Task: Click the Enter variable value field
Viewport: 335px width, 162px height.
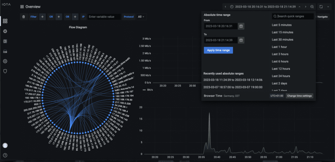Action: [104, 17]
